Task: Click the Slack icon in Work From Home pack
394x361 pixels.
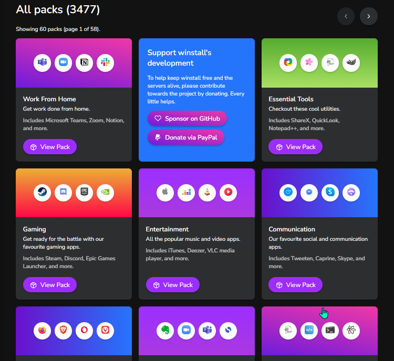Action: (x=105, y=63)
